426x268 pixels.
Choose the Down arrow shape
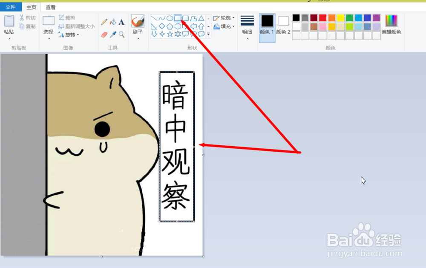coord(154,34)
